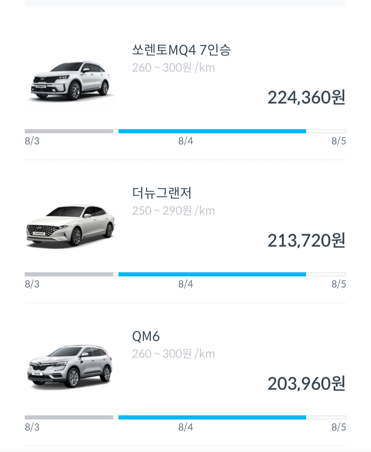371x452 pixels.
Task: Click the blue reservation bar for 쏘렌토
Action: (x=212, y=131)
